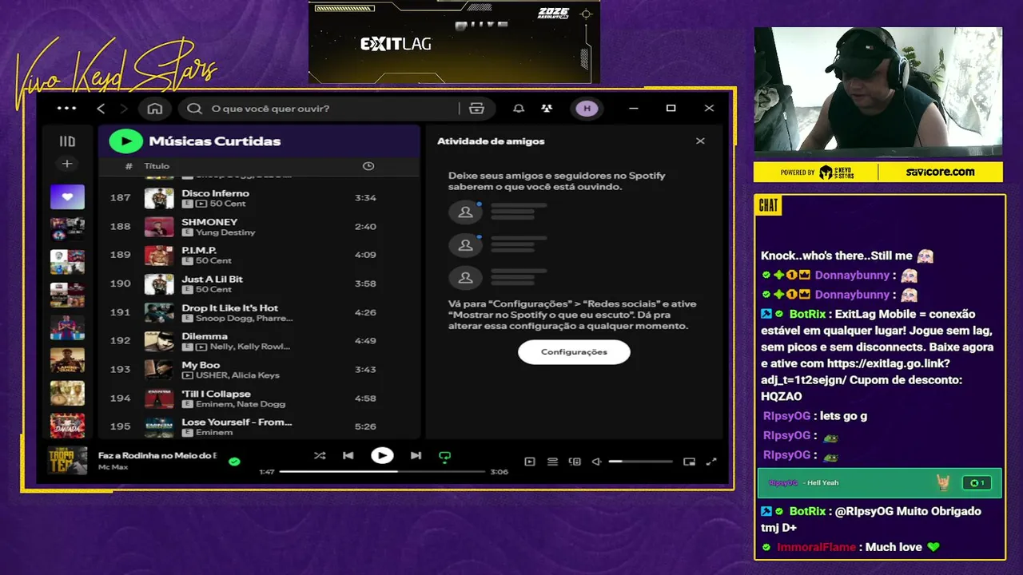Open the mini player icon

[x=689, y=462]
